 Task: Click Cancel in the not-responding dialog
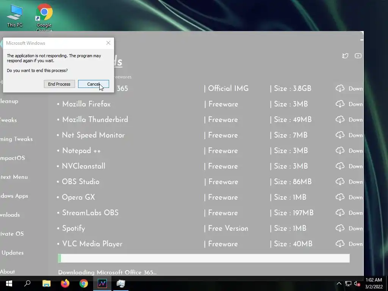coord(94,84)
